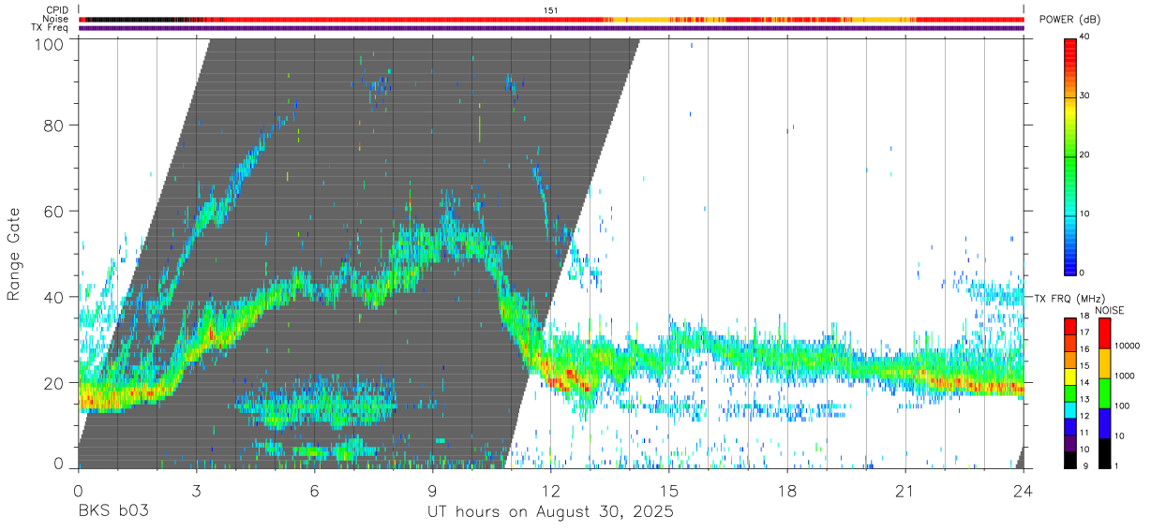
Task: Click the NOISE legend title
Action: pyautogui.click(x=1110, y=310)
